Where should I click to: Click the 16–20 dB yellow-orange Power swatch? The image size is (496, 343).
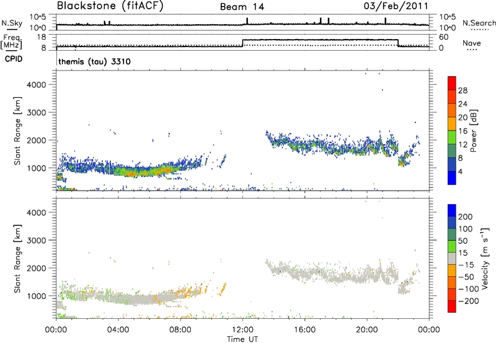click(452, 123)
